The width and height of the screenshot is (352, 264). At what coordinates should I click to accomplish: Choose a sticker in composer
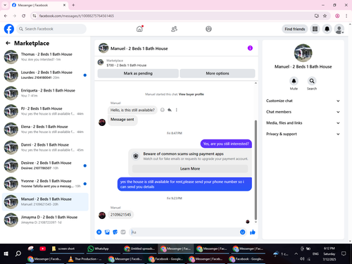115,232
